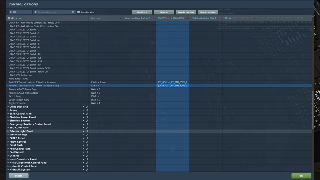
Task: Click the search magnifier icon
Action: tap(36, 12)
